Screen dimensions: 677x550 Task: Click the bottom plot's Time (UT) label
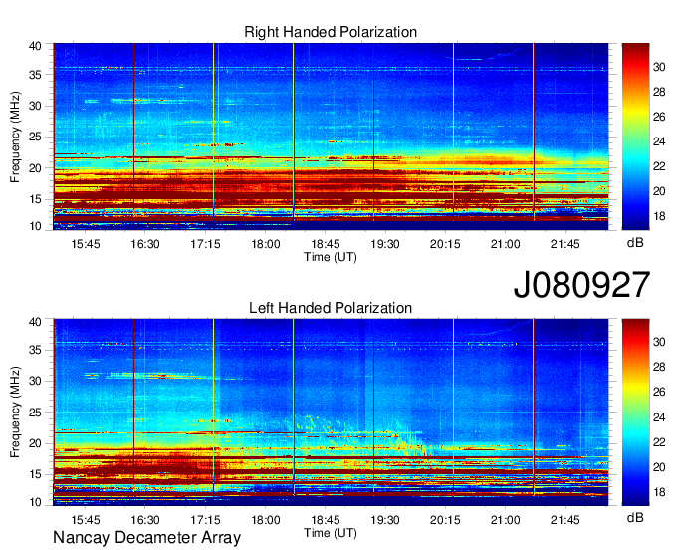331,533
